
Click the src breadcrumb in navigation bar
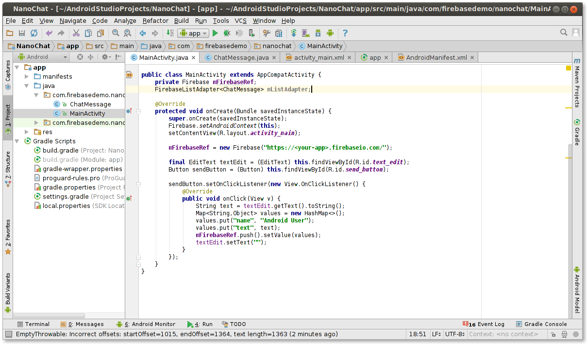click(95, 46)
